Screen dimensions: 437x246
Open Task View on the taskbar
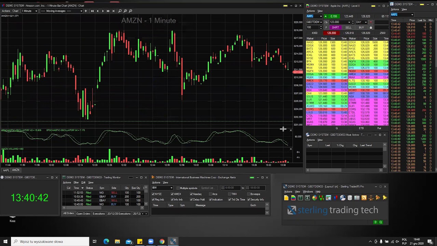click(95, 242)
